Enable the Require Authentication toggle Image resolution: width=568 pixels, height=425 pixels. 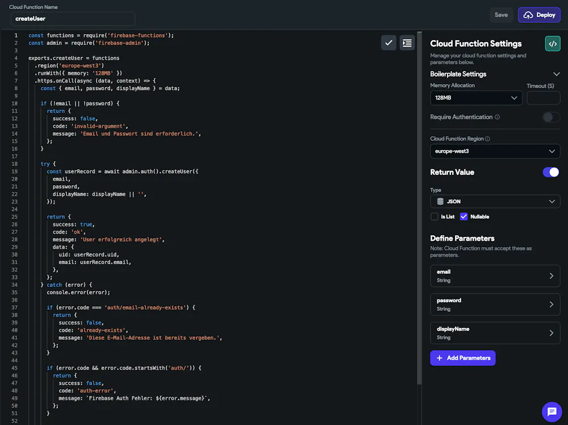[x=550, y=116]
